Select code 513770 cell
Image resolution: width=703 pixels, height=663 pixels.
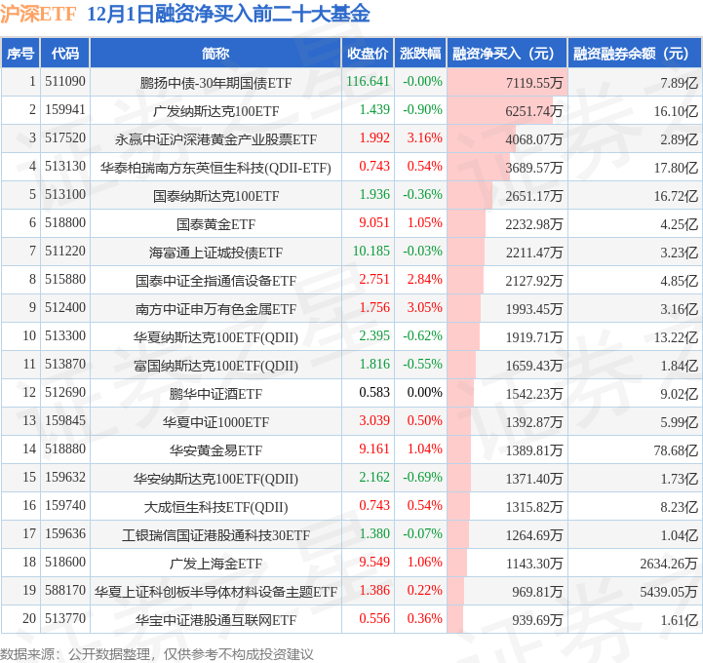click(x=65, y=618)
